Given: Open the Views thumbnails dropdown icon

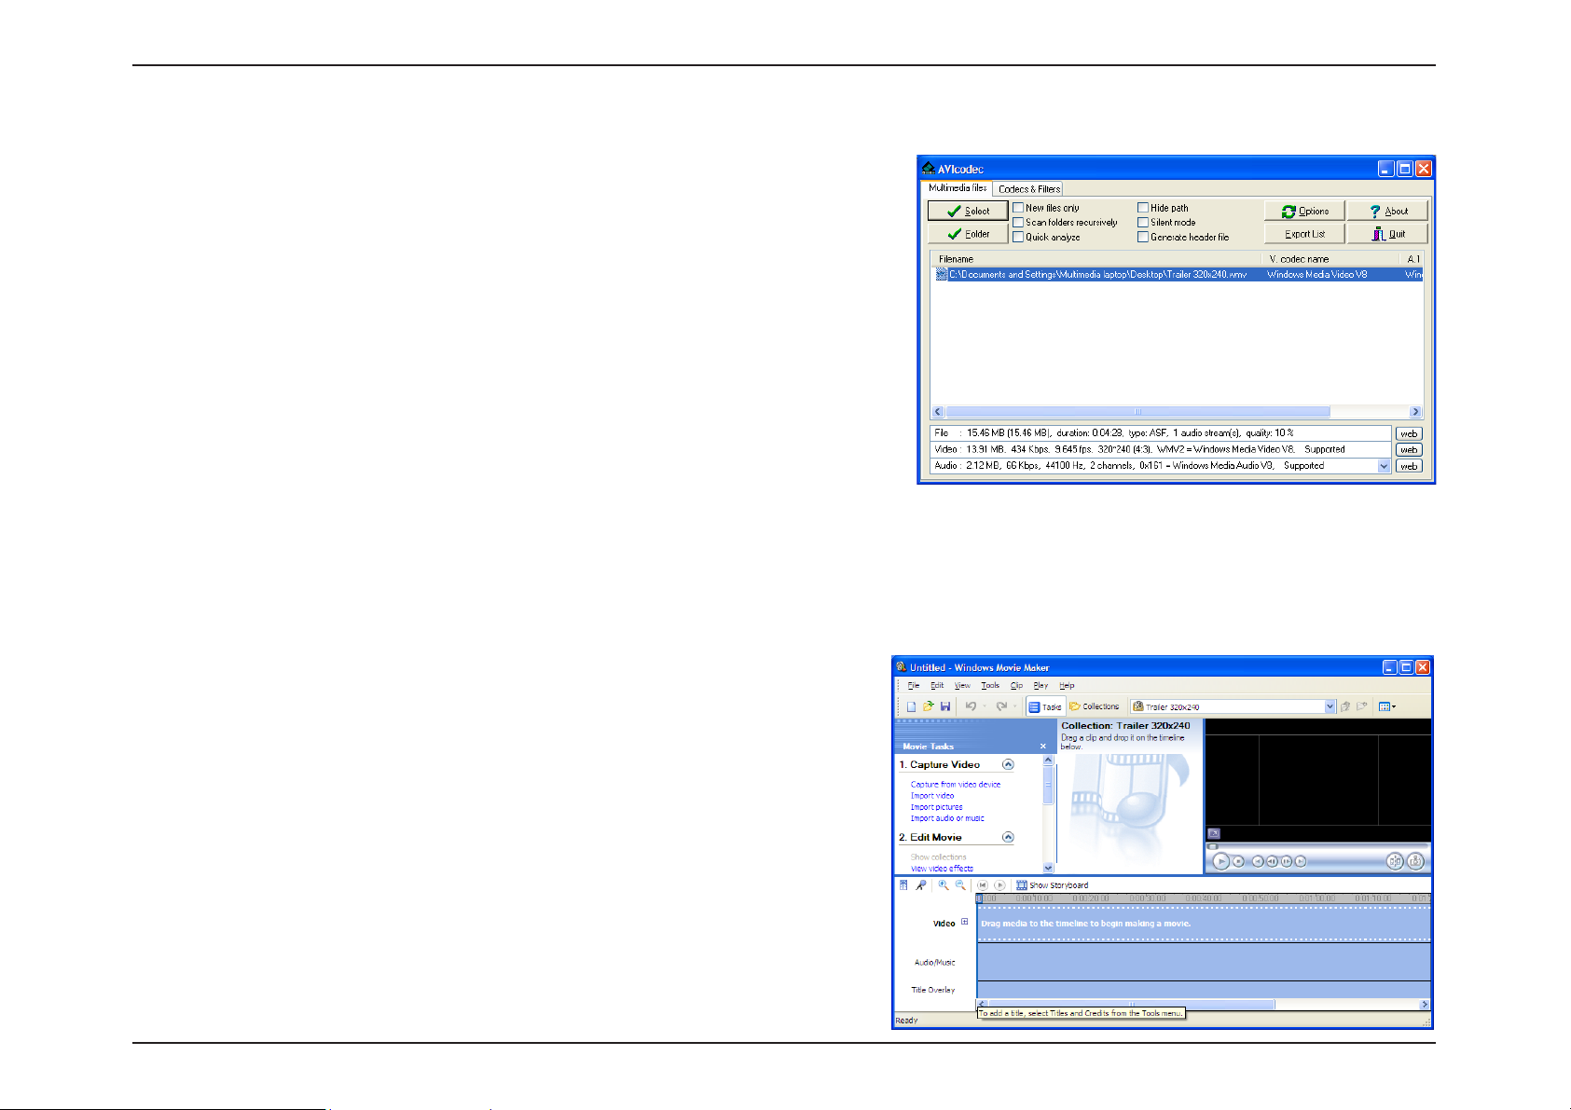Looking at the screenshot, I should [1387, 706].
